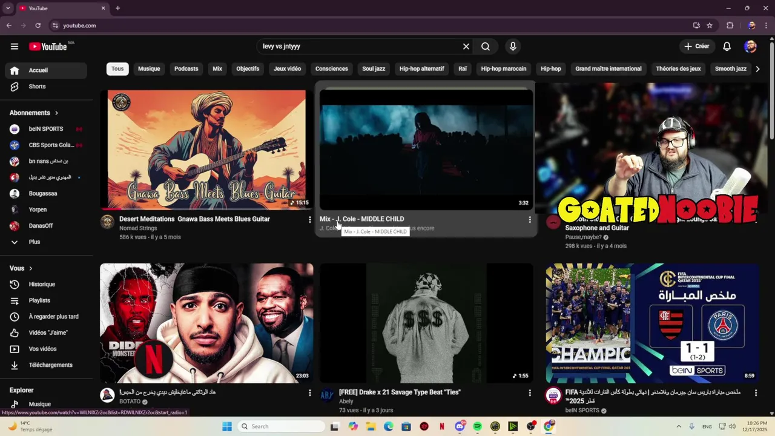Image resolution: width=775 pixels, height=436 pixels.
Task: Open the notifications bell
Action: tap(727, 46)
